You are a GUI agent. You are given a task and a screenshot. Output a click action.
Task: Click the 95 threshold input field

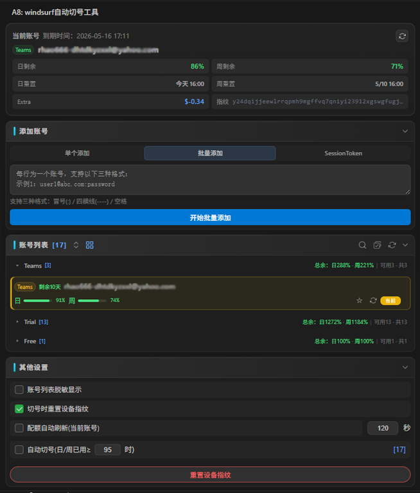tap(108, 450)
